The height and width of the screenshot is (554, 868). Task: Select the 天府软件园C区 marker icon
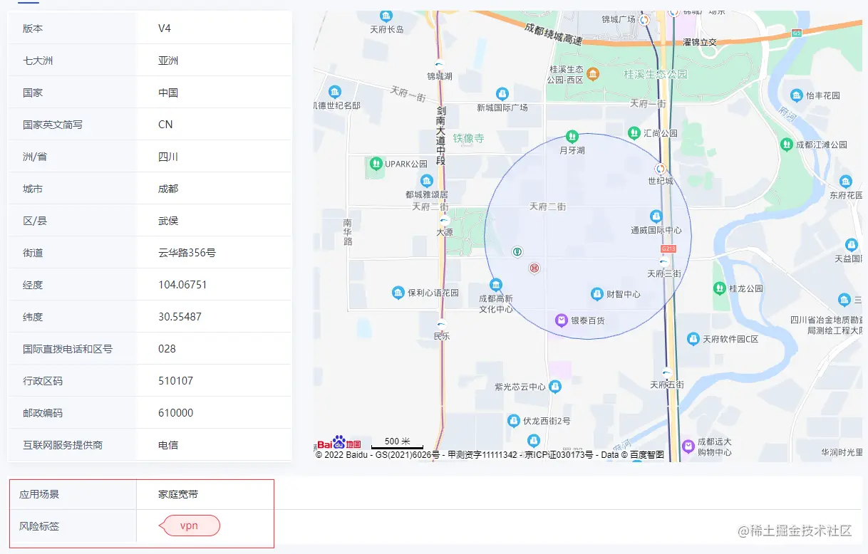tap(693, 340)
